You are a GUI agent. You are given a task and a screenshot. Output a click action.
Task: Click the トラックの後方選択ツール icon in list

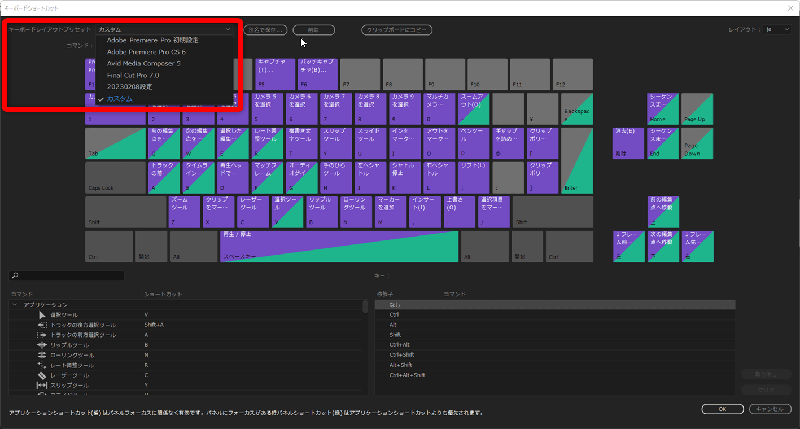click(42, 325)
